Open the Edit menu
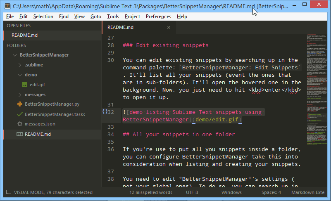This screenshot has height=201, width=331. pyautogui.click(x=24, y=17)
